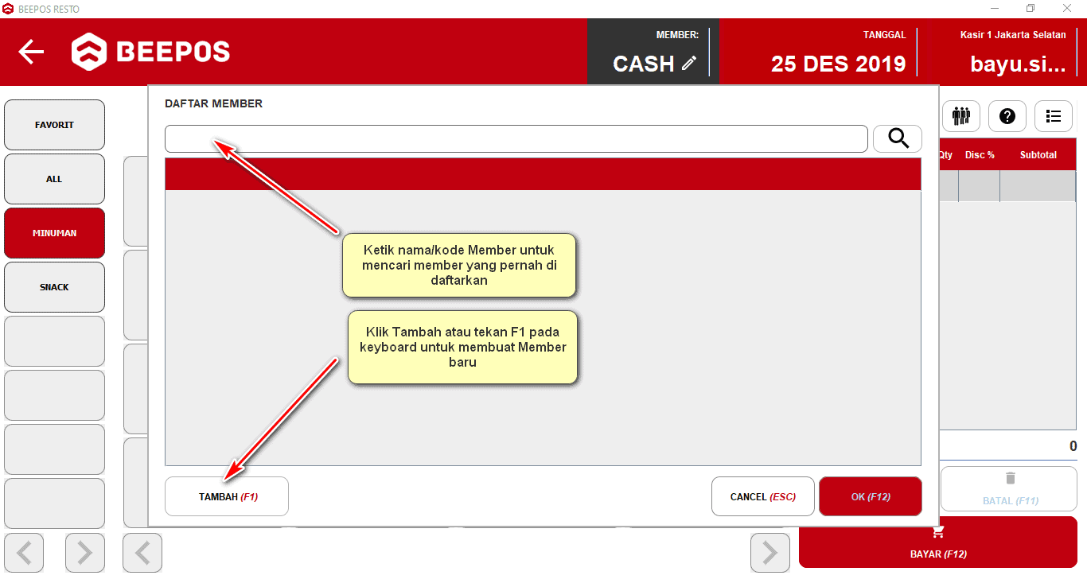
Task: Click the CASH member label
Action: [643, 64]
